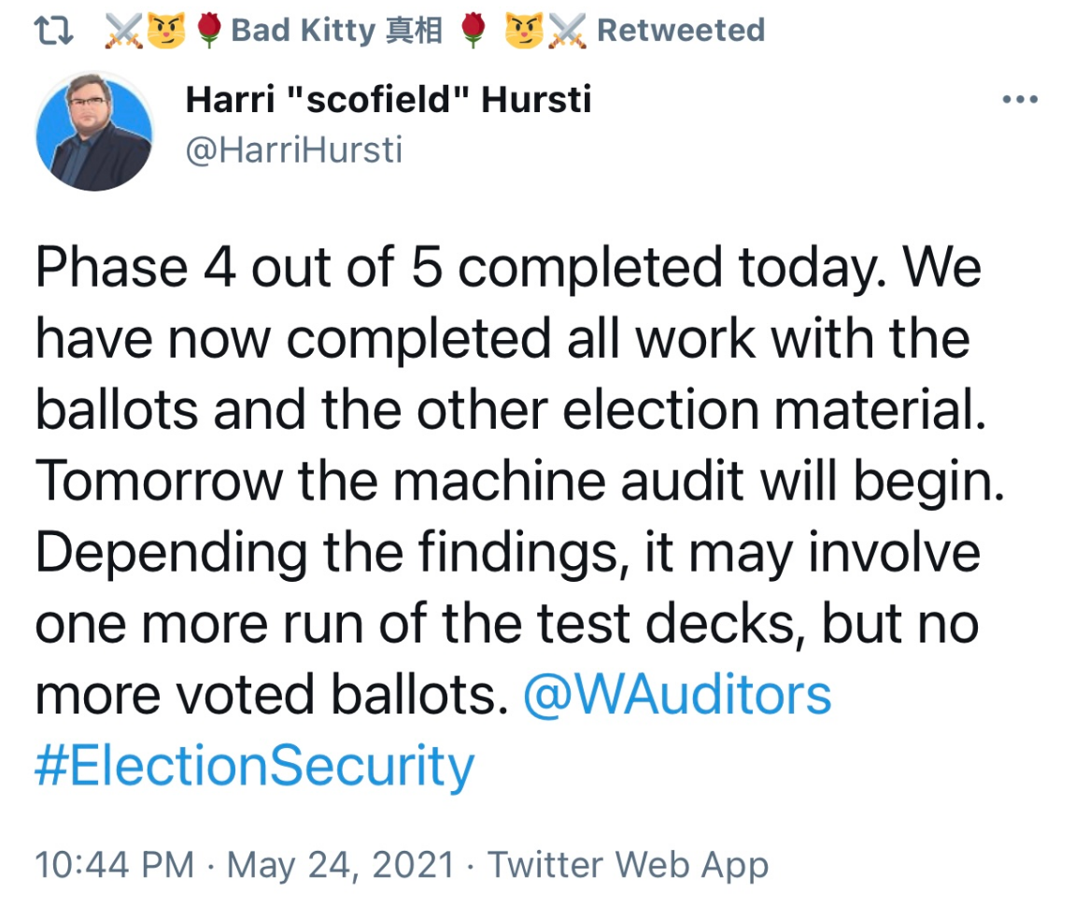Open the @WAuditors mention link
The height and width of the screenshot is (905, 1075).
click(677, 695)
